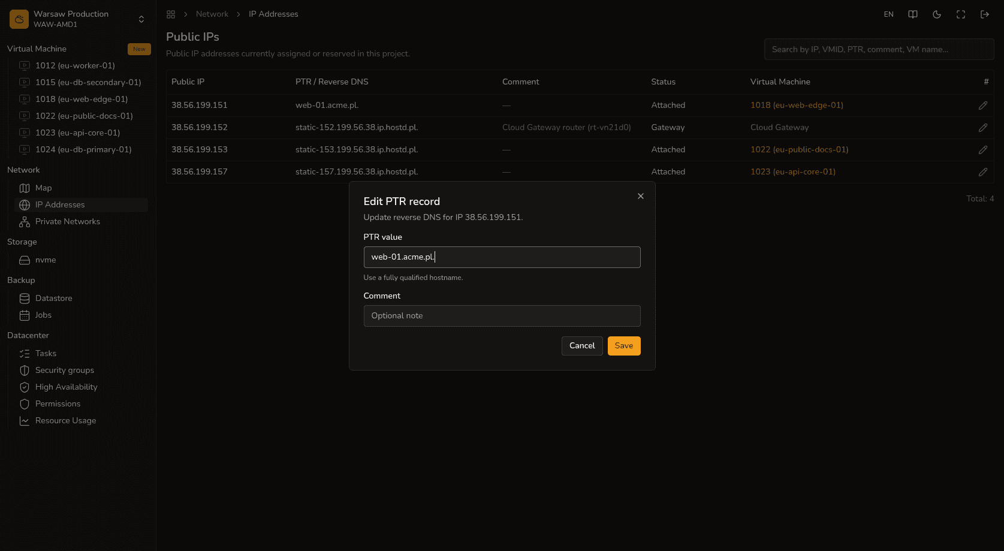
Task: Open Permissions page
Action: pos(58,404)
